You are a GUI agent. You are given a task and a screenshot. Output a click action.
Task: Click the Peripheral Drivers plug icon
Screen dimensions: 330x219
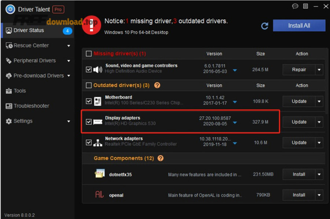click(x=9, y=61)
